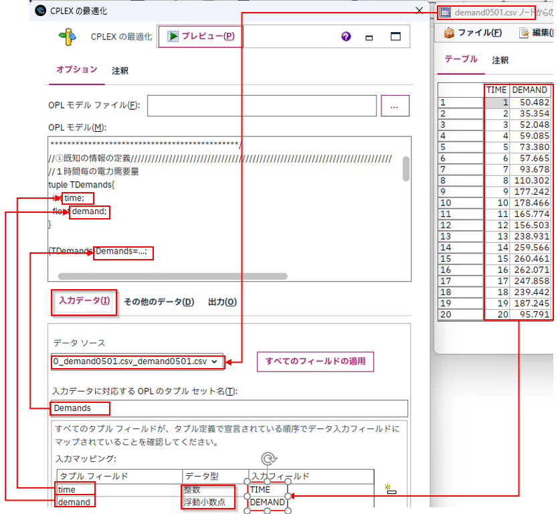The width and height of the screenshot is (560, 514).
Task: Select テーブル tab in demand0501.csv window
Action: click(461, 60)
